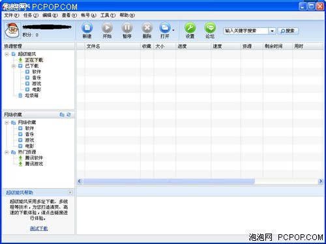Click the 新建 new task icon
This screenshot has height=244, width=326.
point(87,28)
